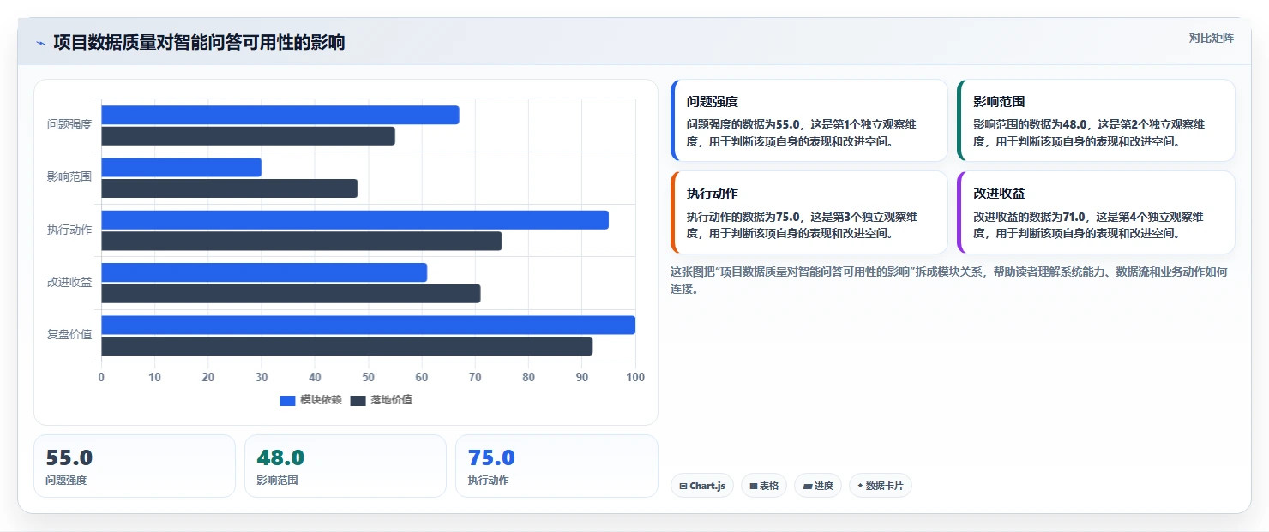Click the 影响范围 y-axis label

[x=69, y=177]
